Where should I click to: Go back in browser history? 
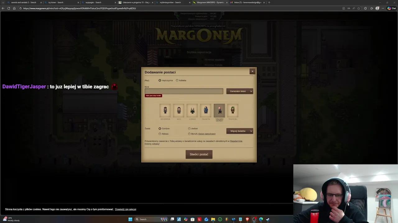pos(3,8)
